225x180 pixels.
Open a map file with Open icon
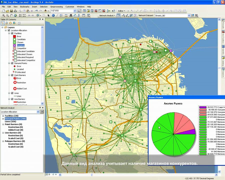[7, 11]
